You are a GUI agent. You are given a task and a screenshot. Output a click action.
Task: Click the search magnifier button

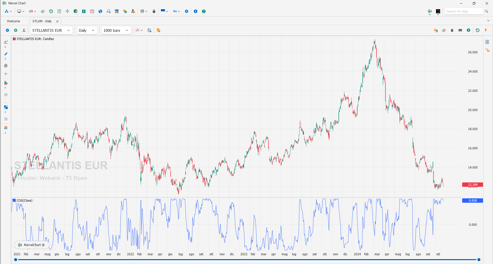pos(487,11)
